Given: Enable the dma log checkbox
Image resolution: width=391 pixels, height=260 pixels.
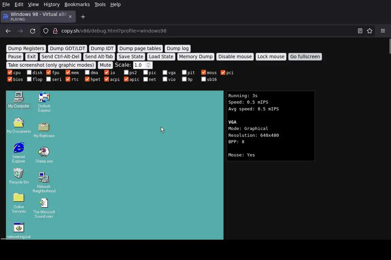Looking at the screenshot, I should 87,72.
